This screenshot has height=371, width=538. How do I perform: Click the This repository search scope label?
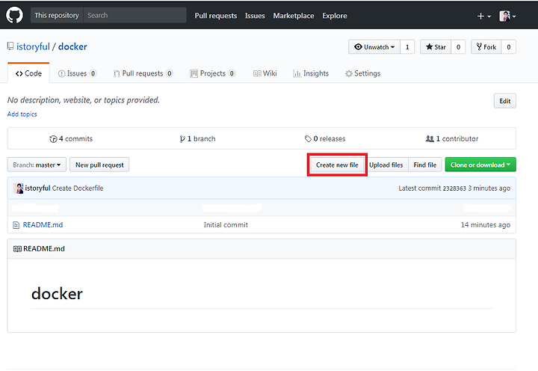point(57,16)
